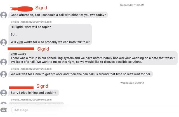Screen dimensions: 179x117
Task: Click the partially visible avatar at bottom
Action: (4, 103)
